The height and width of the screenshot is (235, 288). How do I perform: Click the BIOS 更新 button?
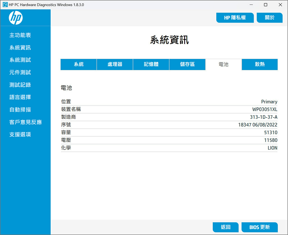pyautogui.click(x=260, y=227)
